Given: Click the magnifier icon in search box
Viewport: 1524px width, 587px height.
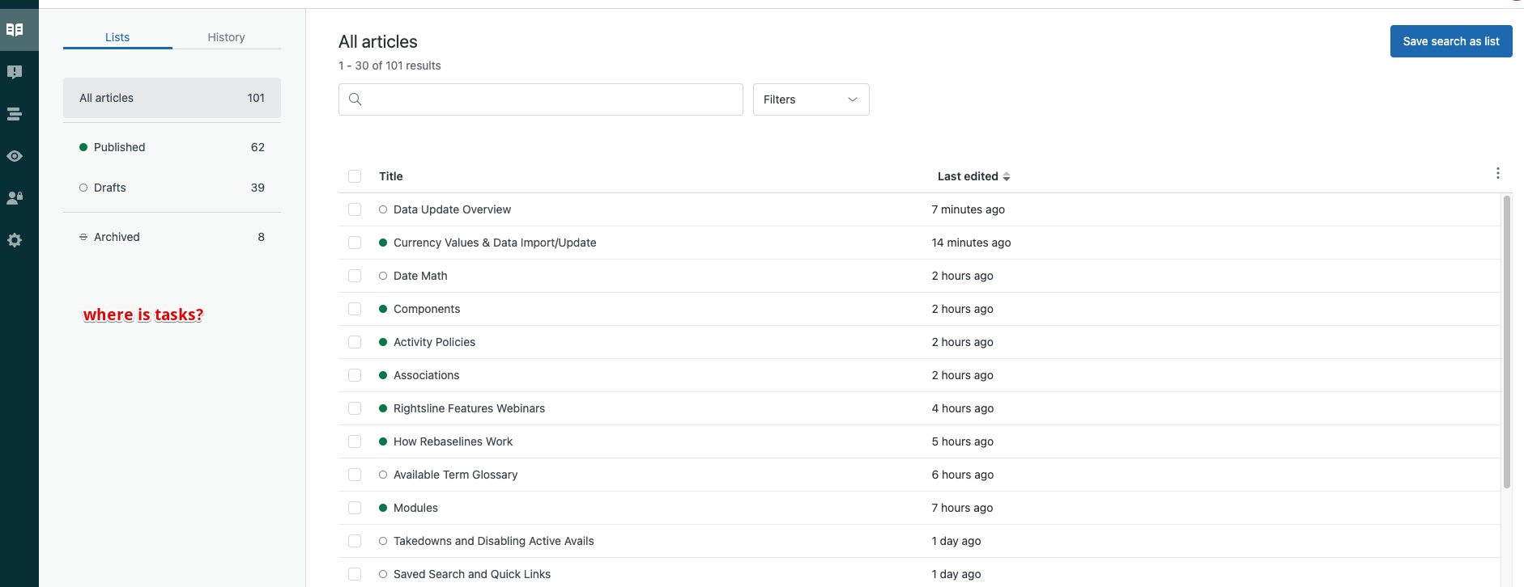Looking at the screenshot, I should (355, 99).
